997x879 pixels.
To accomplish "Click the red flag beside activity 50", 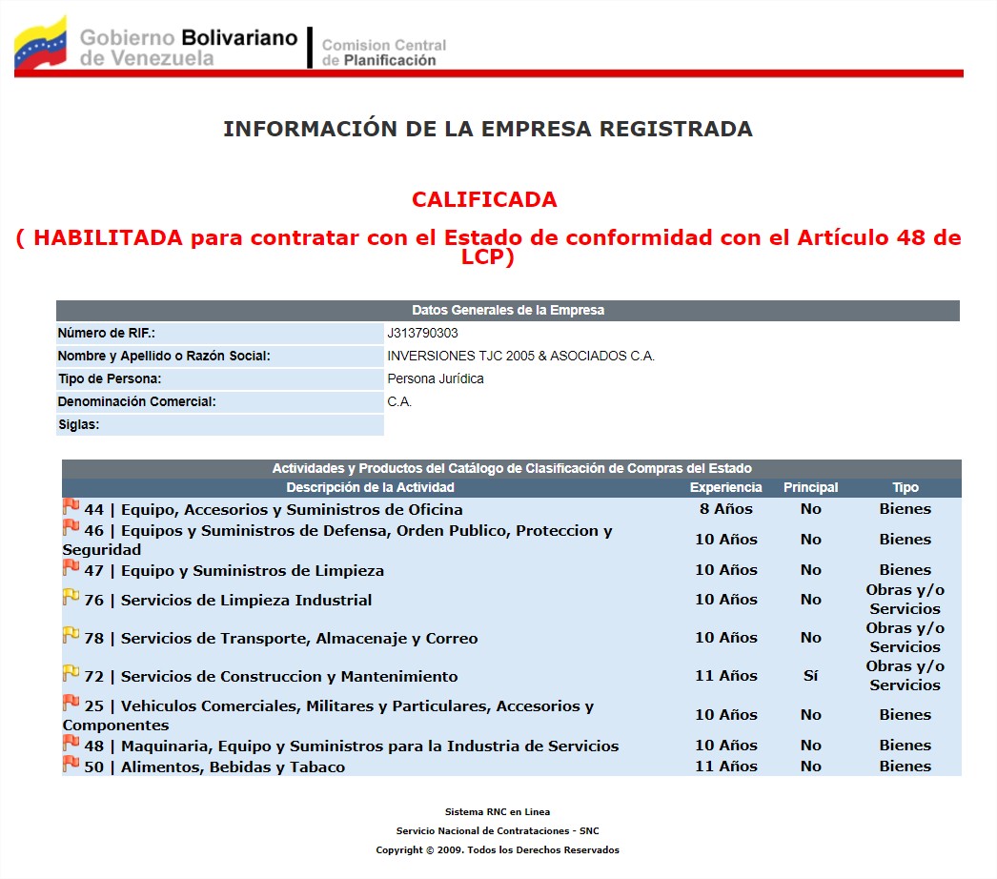I will 71,764.
